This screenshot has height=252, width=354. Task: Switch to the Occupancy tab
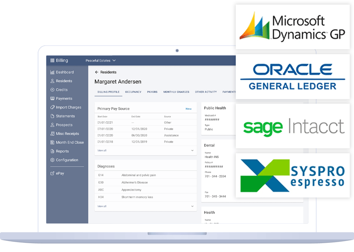pyautogui.click(x=133, y=92)
